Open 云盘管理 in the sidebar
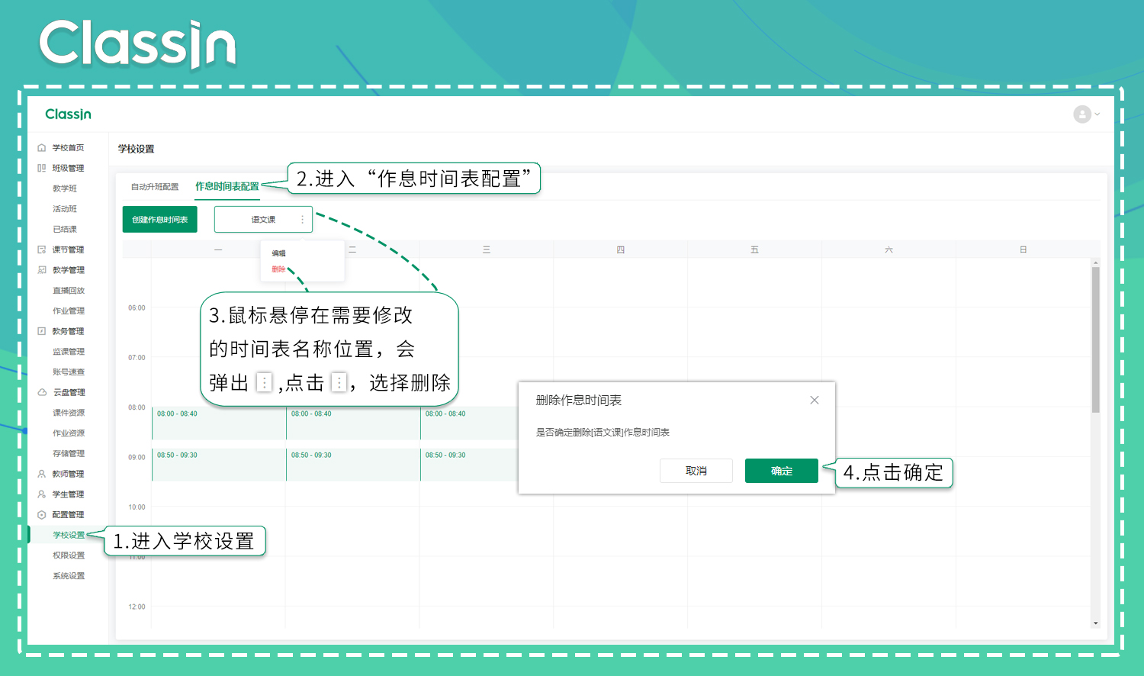 tap(69, 392)
